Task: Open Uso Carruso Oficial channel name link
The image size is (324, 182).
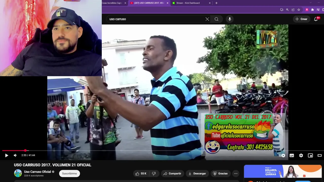Action: pos(37,172)
